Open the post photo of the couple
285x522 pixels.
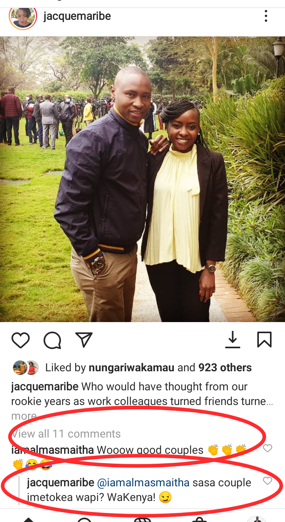[142, 179]
